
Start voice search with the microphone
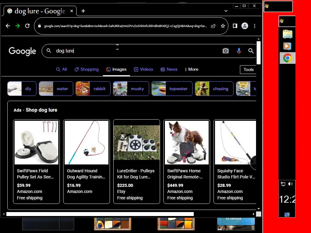[x=239, y=51]
